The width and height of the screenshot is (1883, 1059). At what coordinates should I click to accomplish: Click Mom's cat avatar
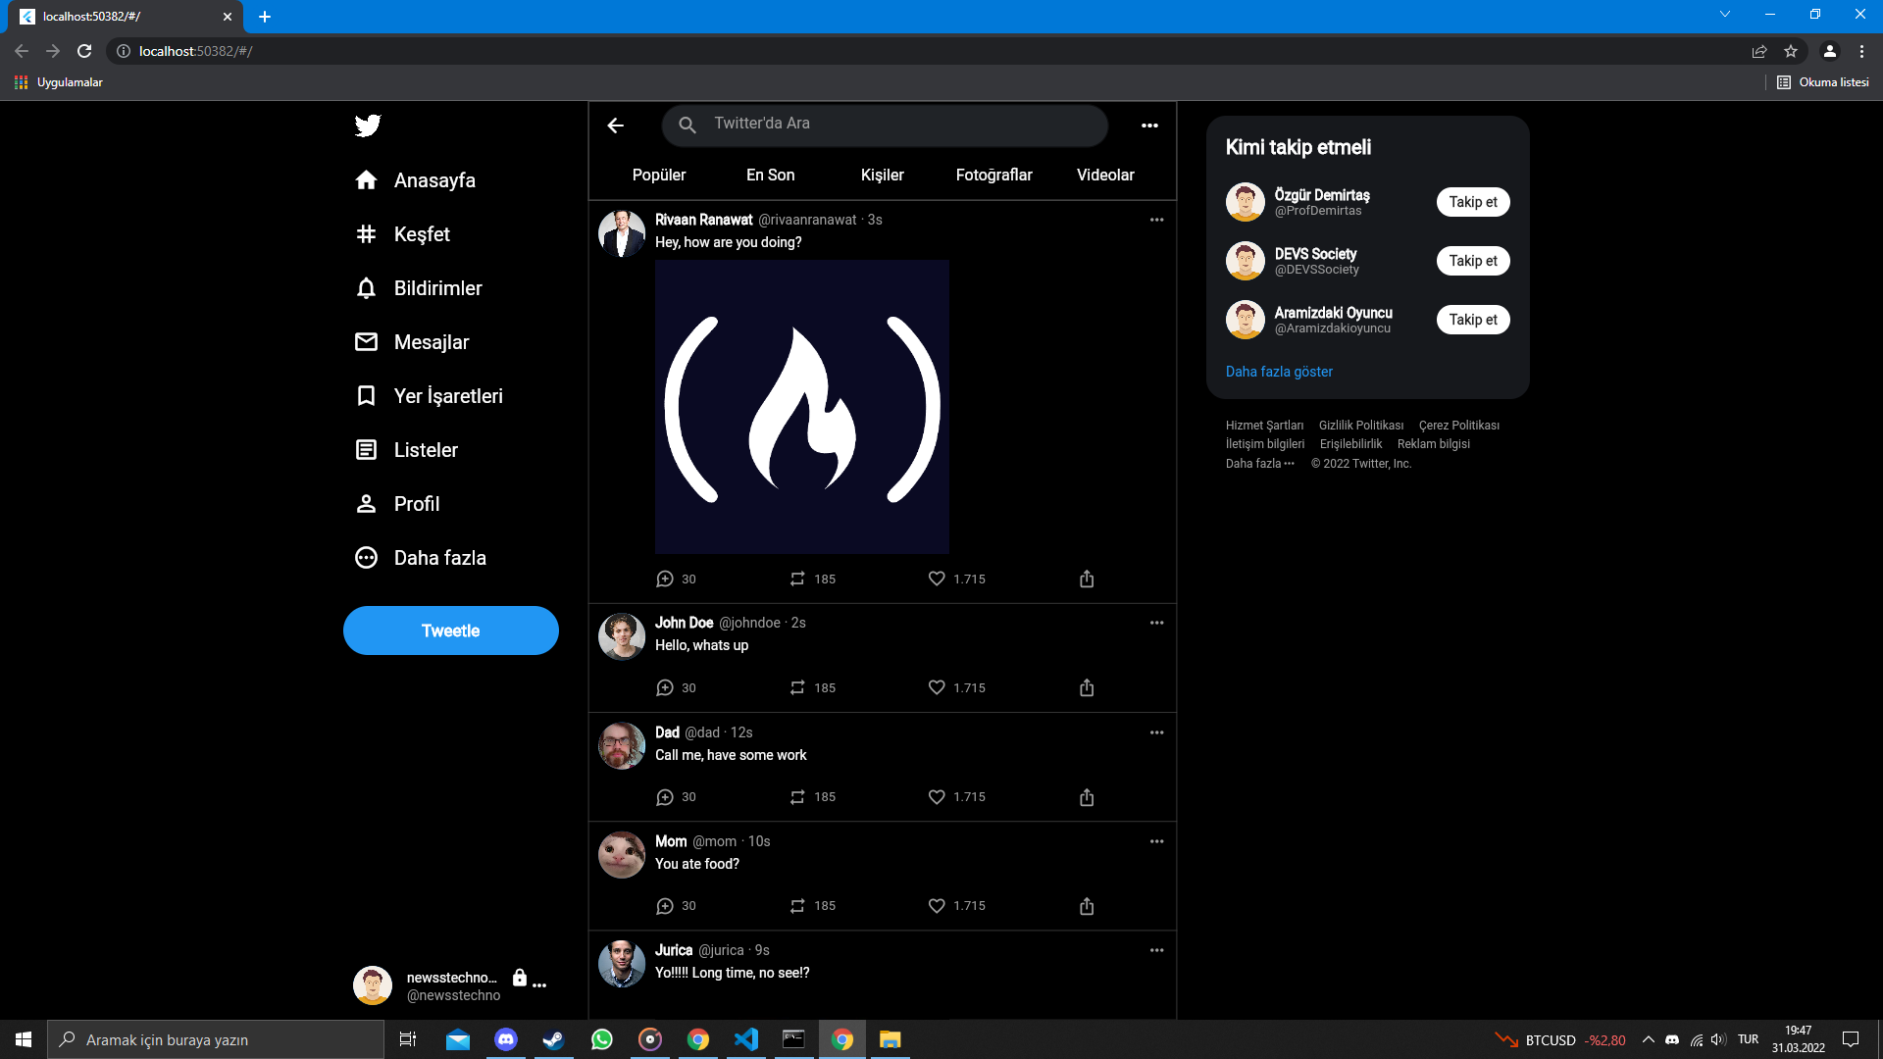(x=622, y=855)
